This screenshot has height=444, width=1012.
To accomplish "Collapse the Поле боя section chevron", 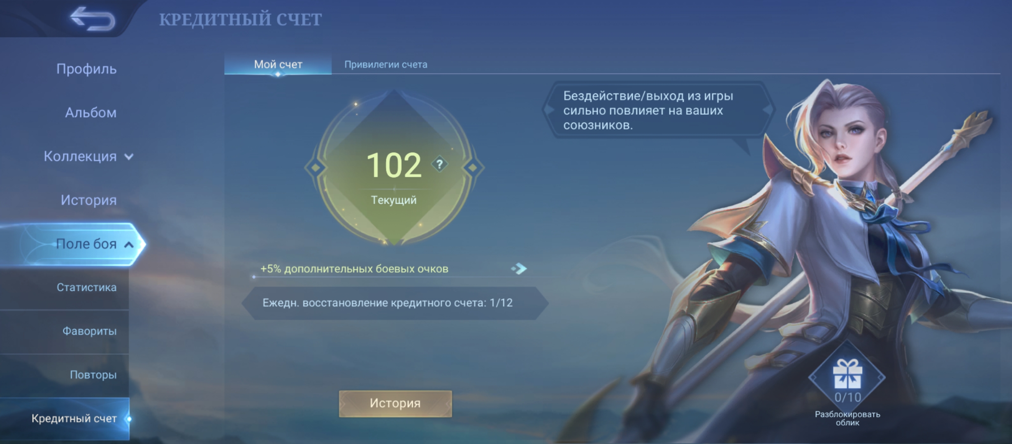I will (x=129, y=245).
